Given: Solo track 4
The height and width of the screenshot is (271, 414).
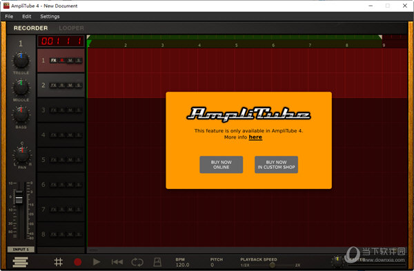Looking at the screenshot, I should pos(79,135).
